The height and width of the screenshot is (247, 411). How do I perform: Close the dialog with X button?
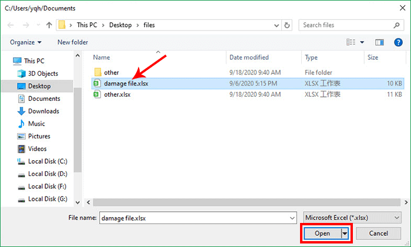click(x=403, y=8)
